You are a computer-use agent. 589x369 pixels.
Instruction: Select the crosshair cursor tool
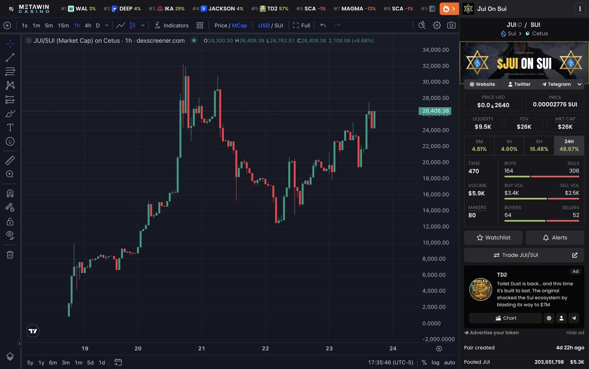click(10, 44)
